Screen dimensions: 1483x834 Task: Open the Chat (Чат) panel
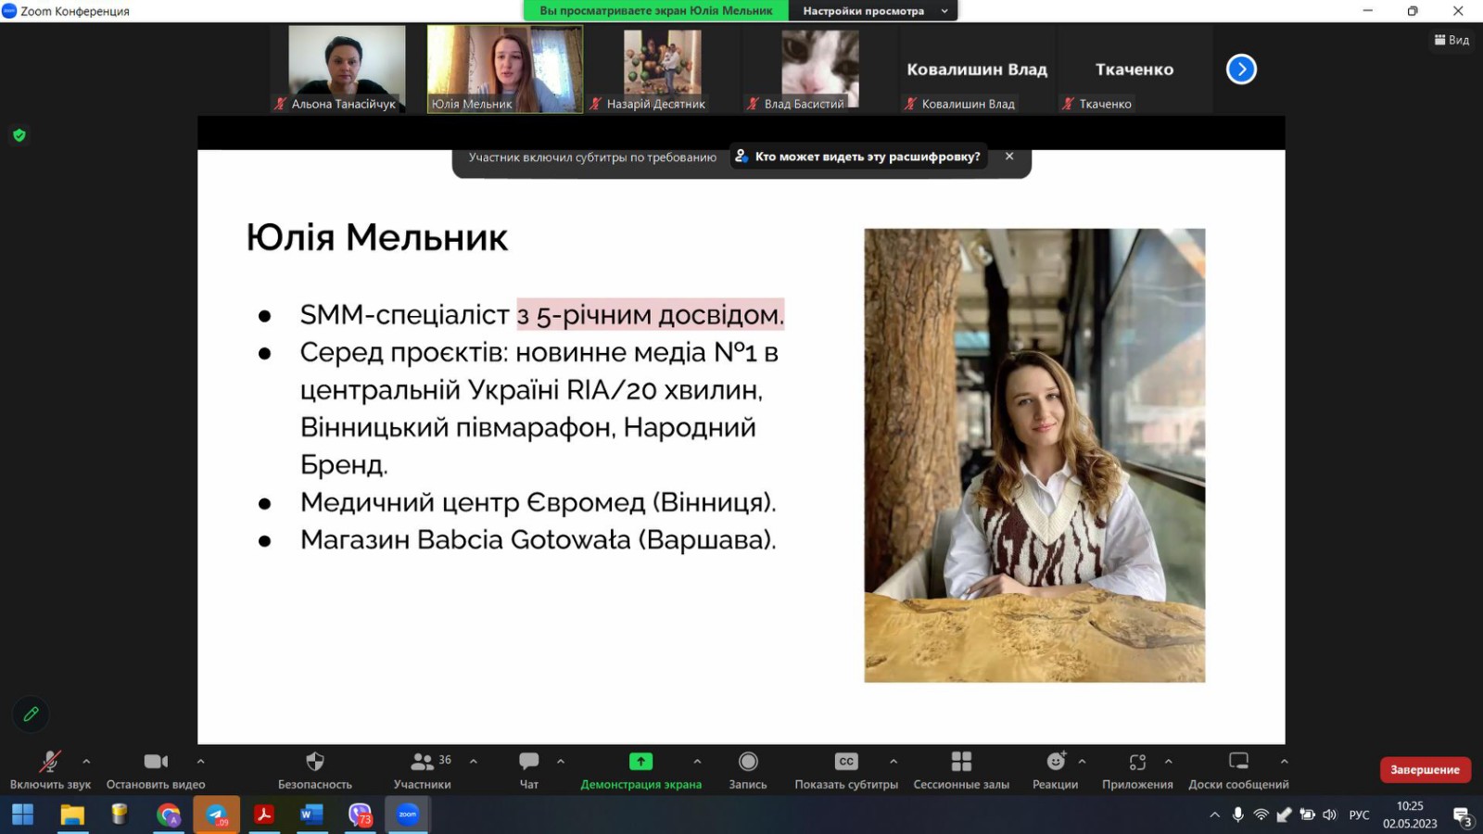(x=528, y=762)
